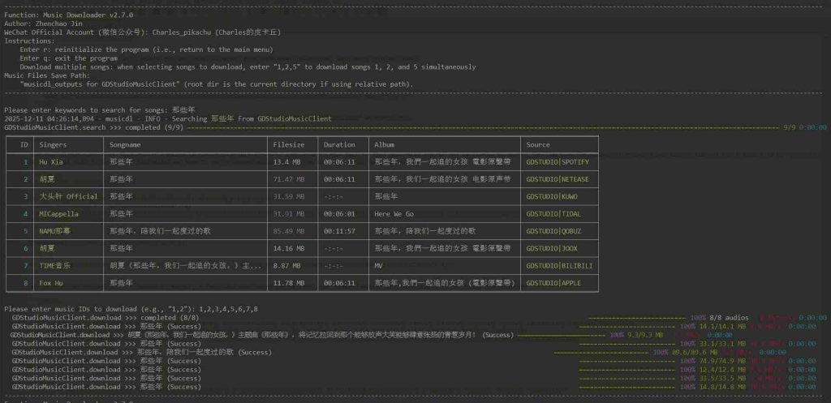Screen dimensions: 831x403
Task: Click the GDSTUDIO|SPOTIFY source cell
Action: [558, 162]
